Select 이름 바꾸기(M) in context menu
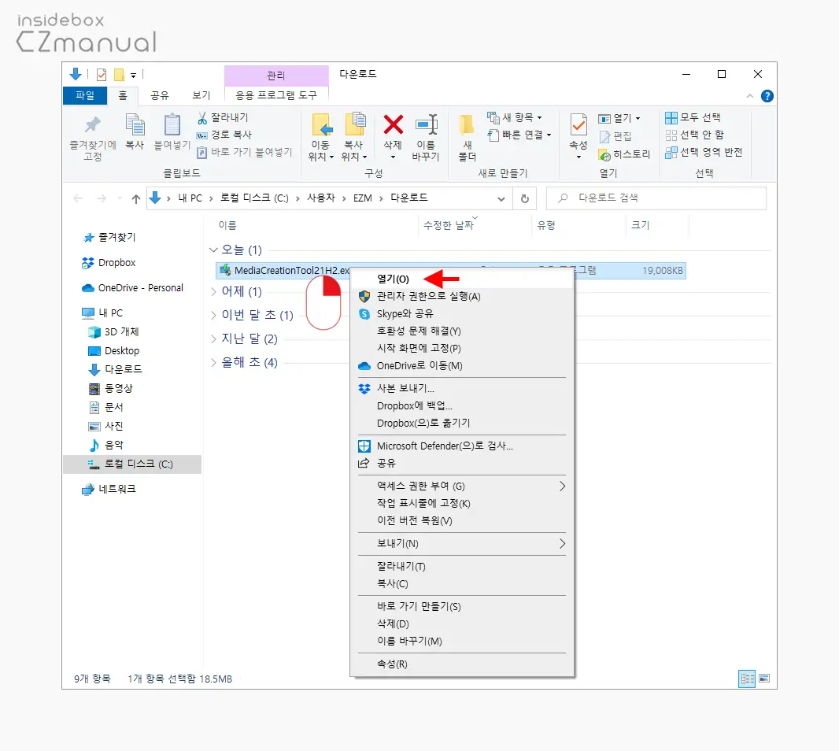This screenshot has height=751, width=839. 461,642
